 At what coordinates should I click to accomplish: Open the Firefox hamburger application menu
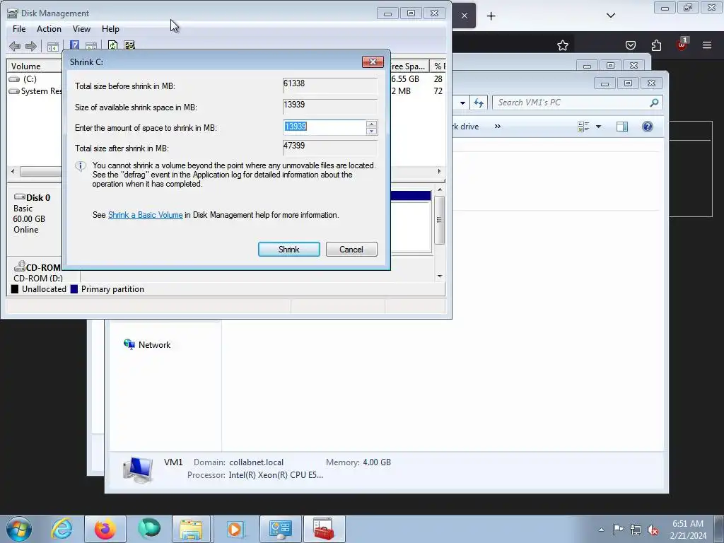pos(707,45)
